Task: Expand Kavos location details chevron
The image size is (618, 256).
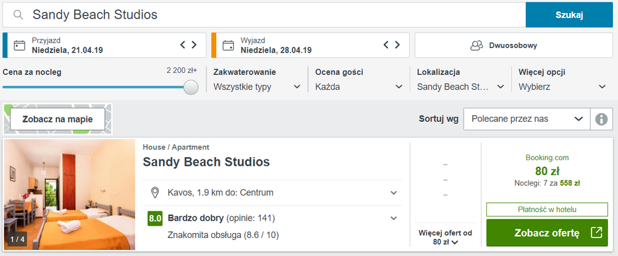Action: [393, 193]
